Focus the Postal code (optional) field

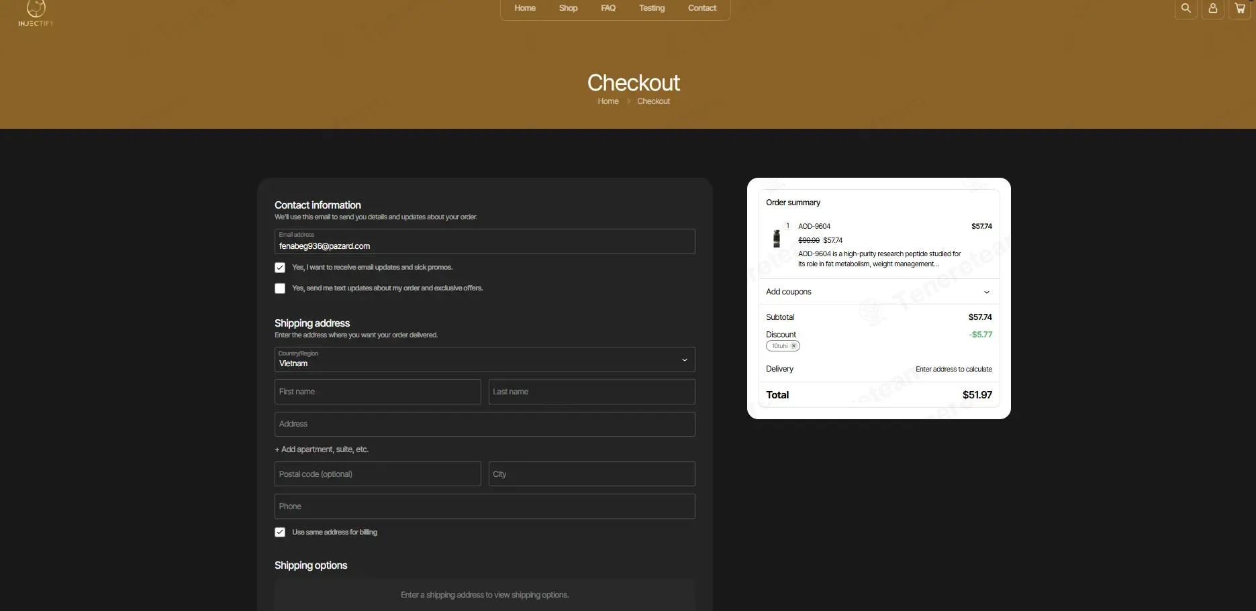378,474
